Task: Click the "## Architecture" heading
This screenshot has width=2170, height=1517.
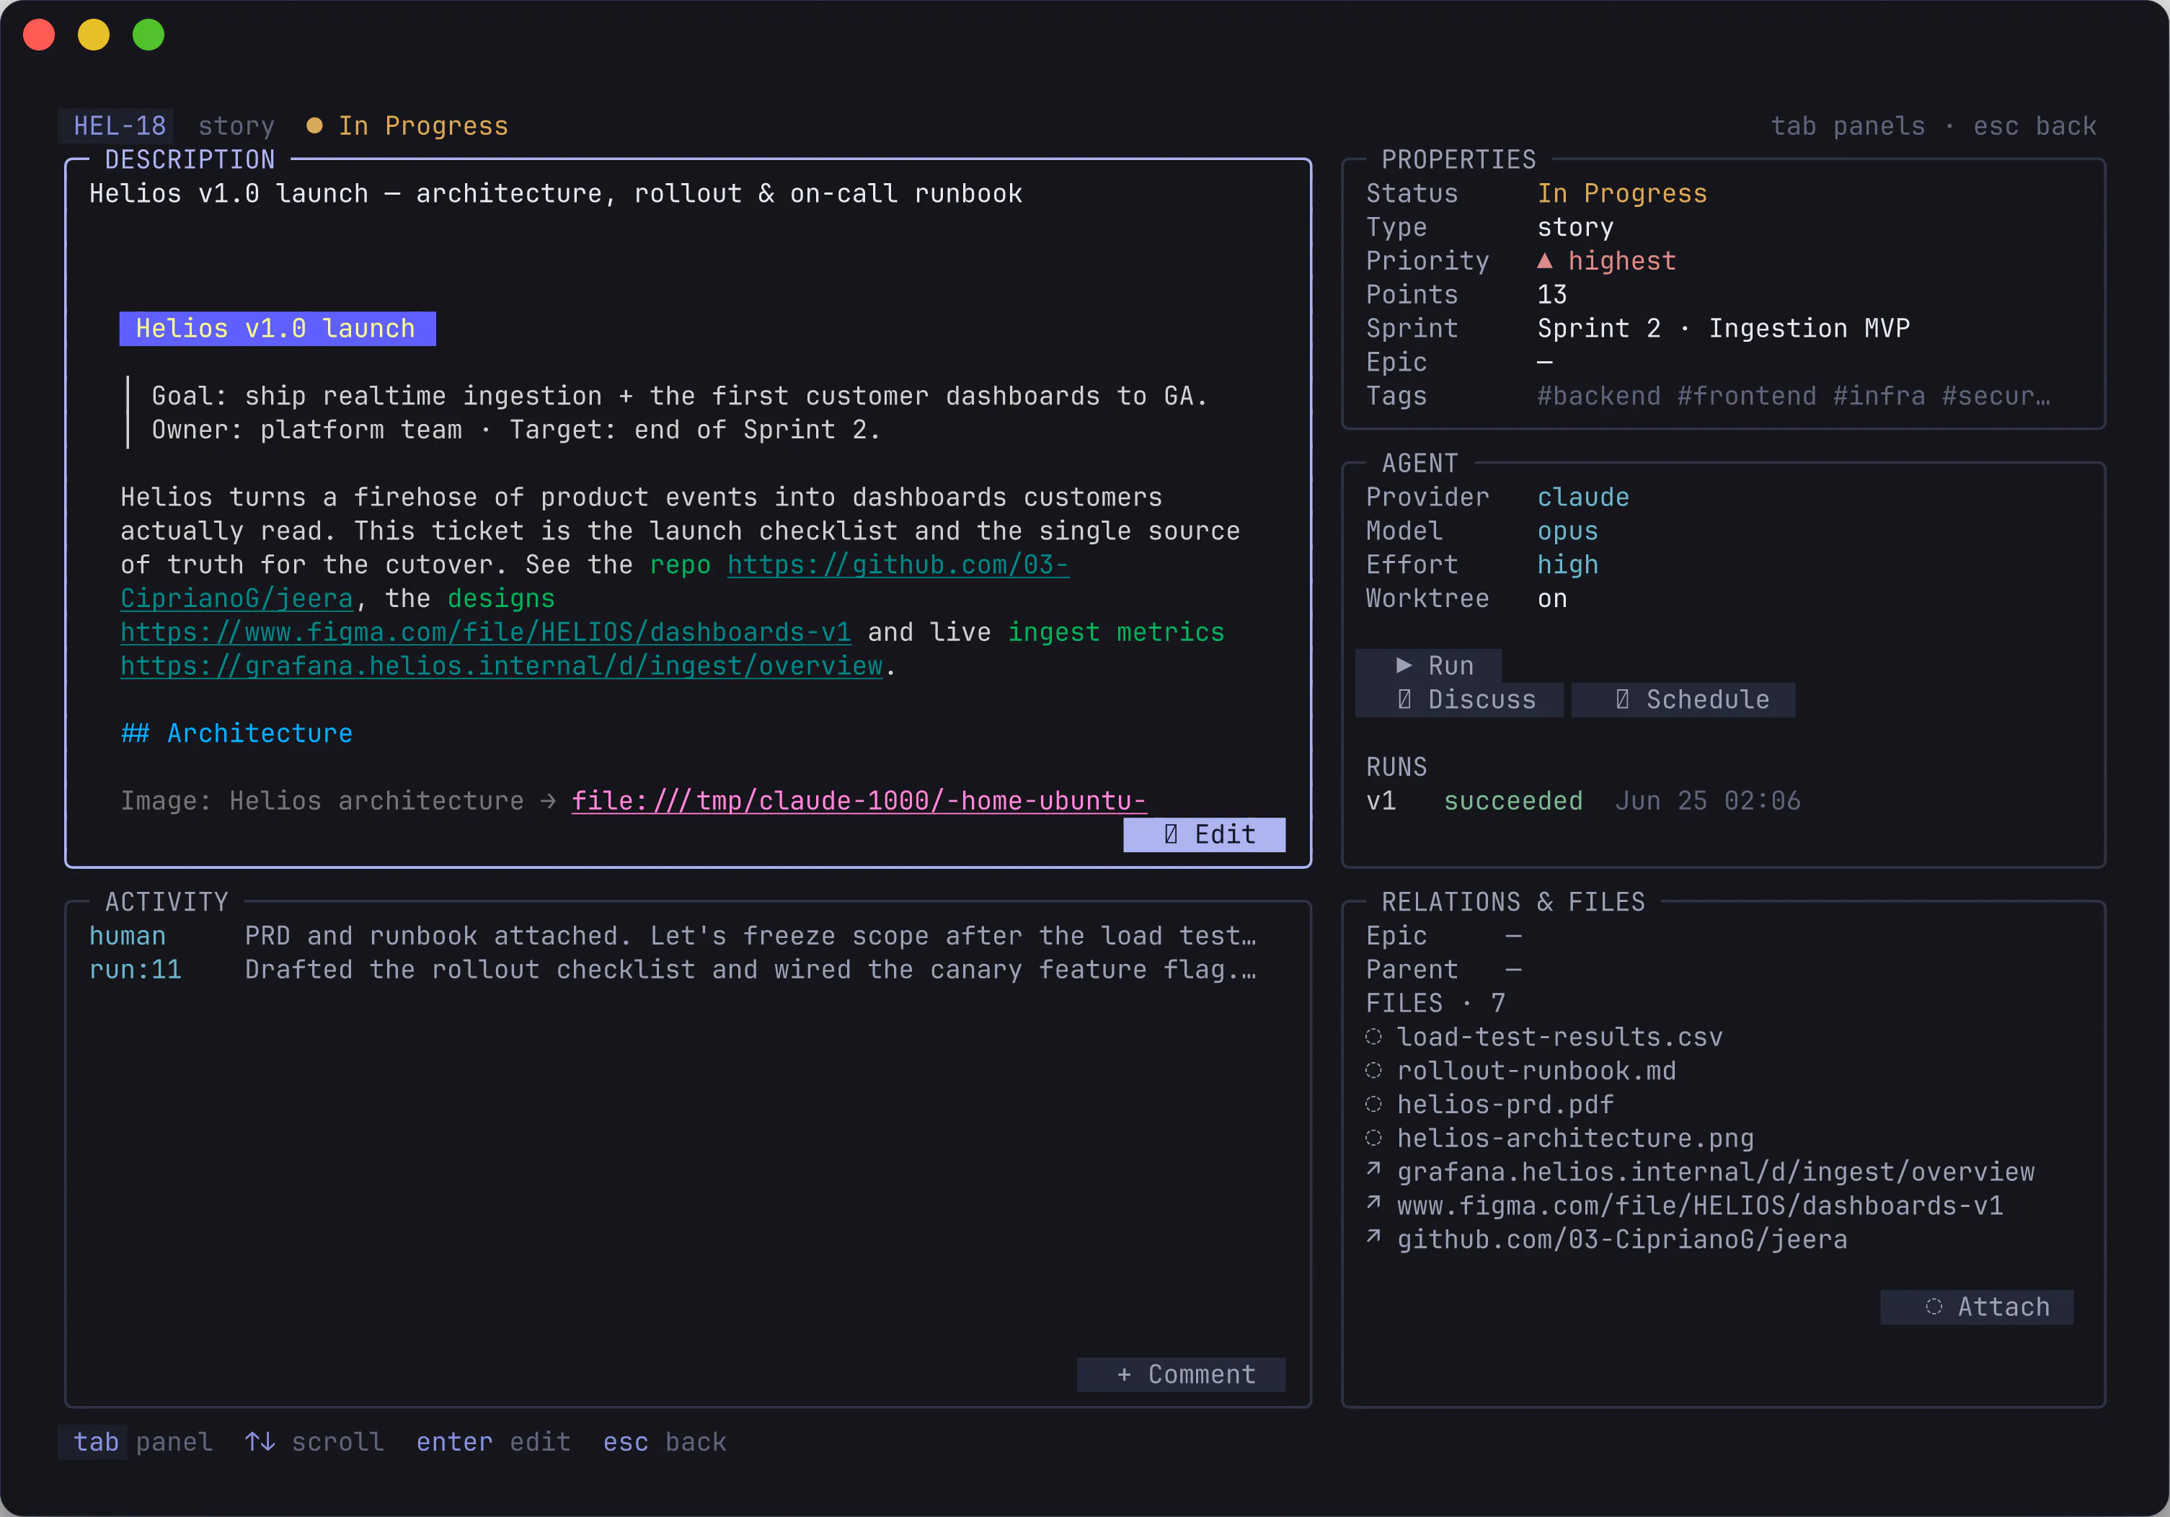Action: click(x=236, y=733)
